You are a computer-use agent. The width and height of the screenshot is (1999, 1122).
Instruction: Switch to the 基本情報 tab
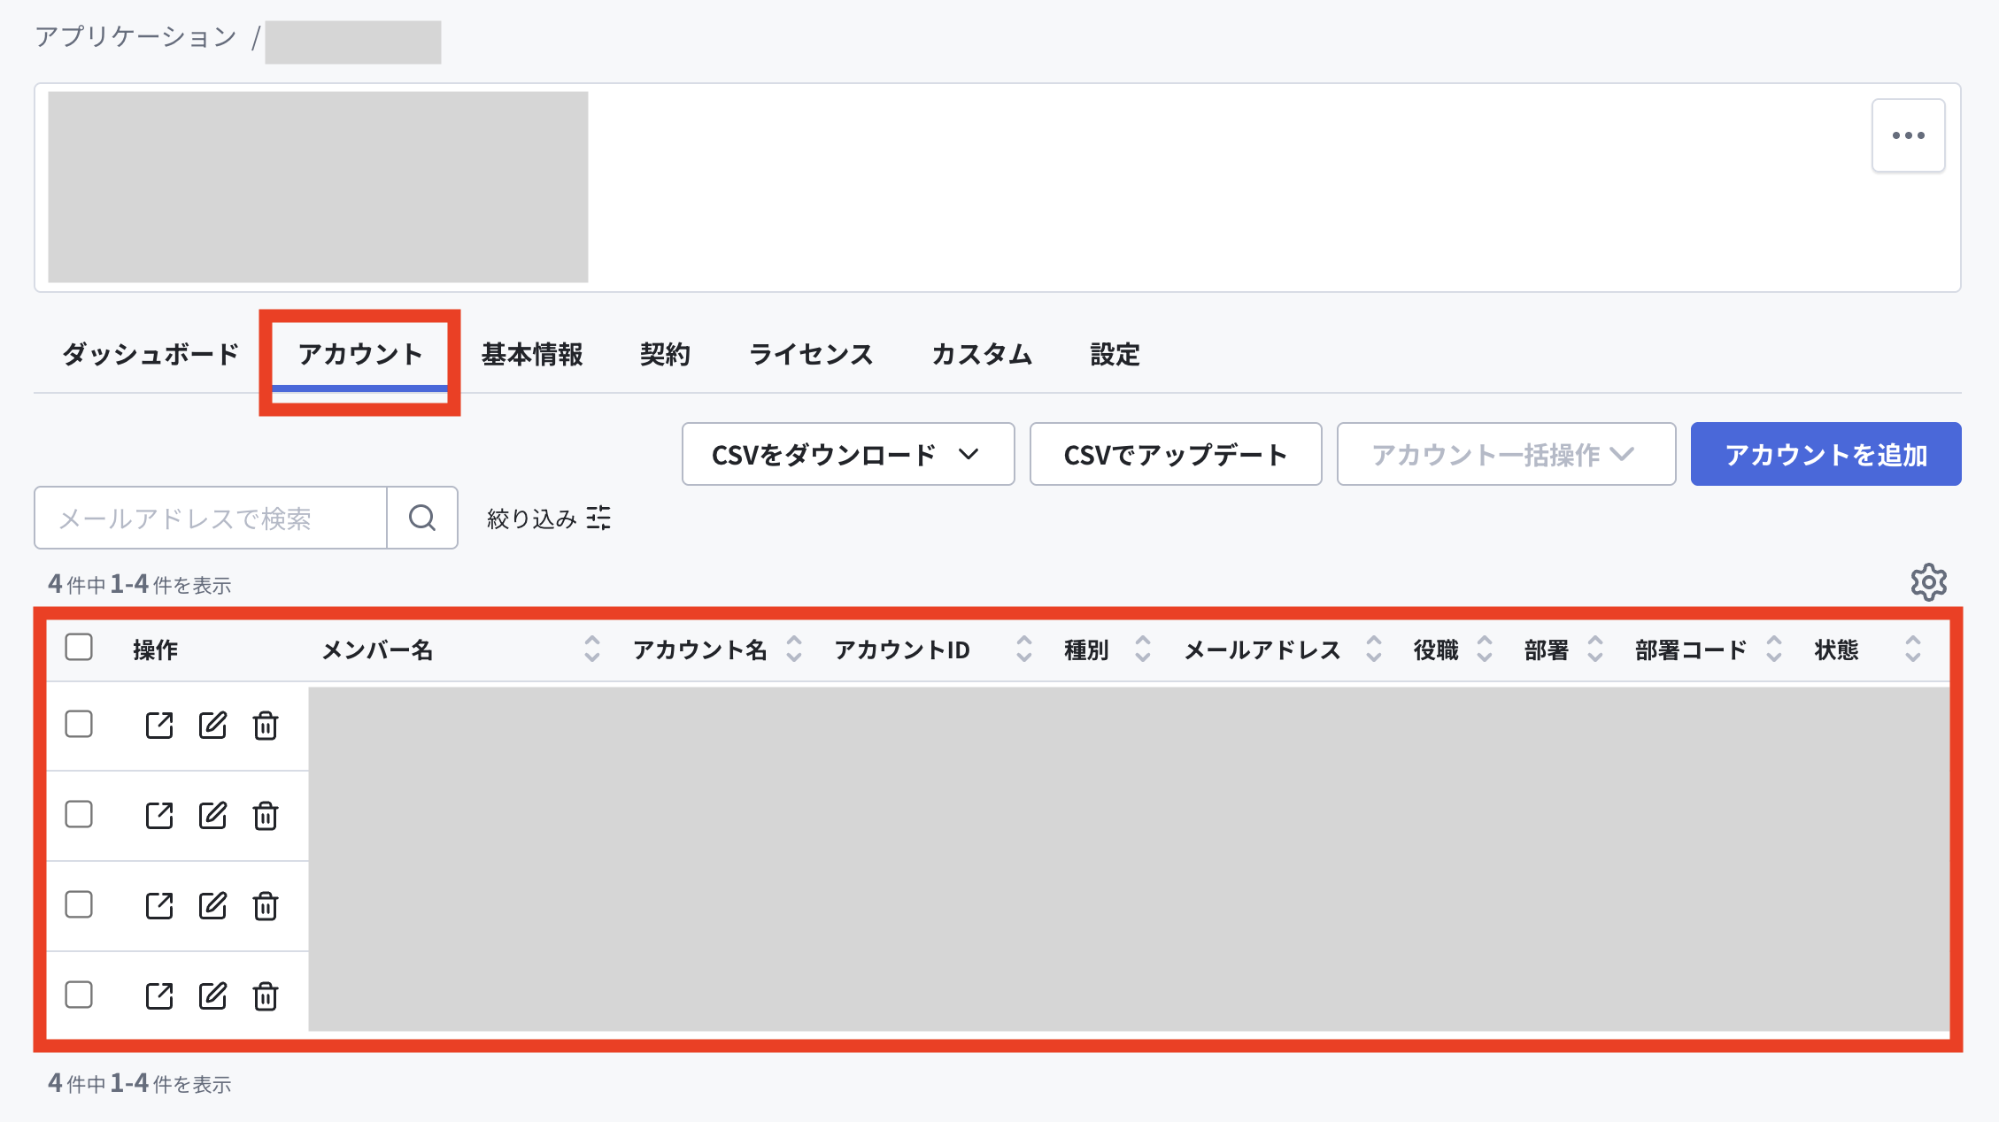point(532,355)
